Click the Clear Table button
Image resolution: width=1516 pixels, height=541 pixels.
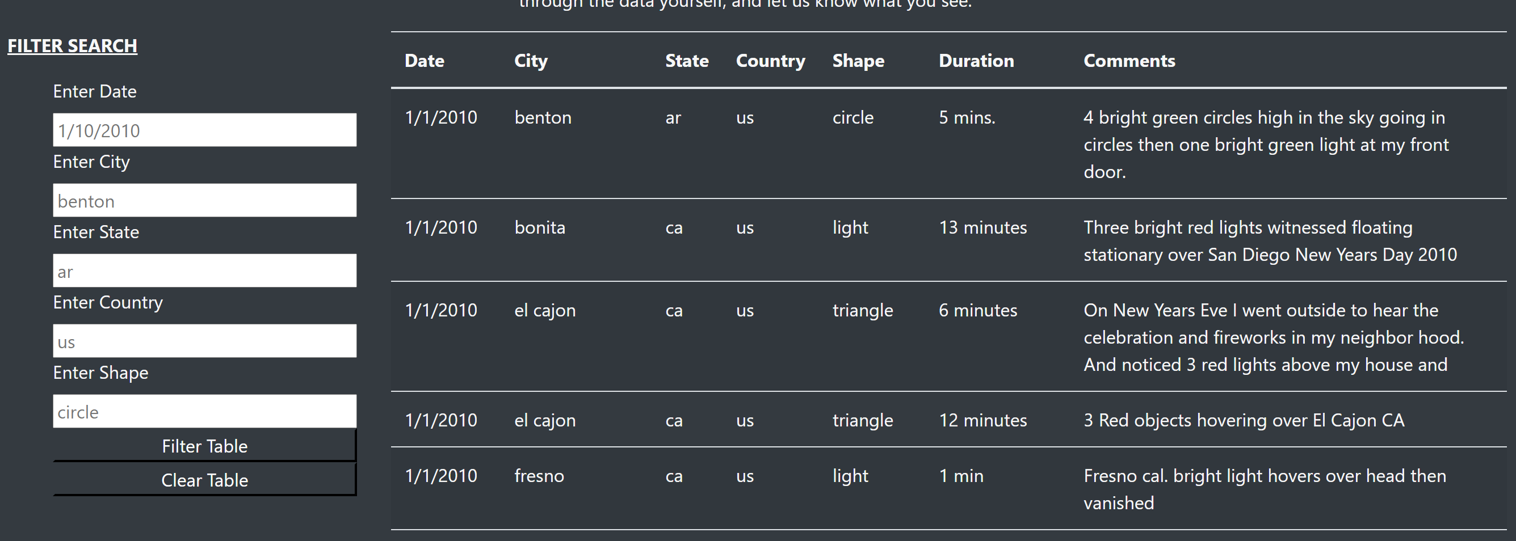[x=204, y=479]
